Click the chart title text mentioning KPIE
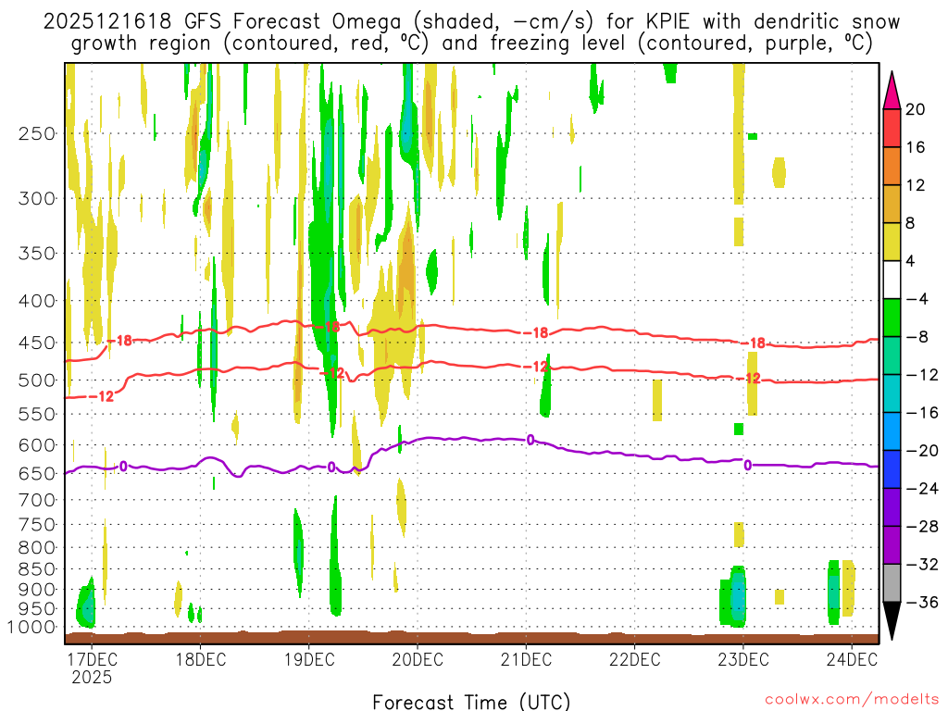Image resolution: width=948 pixels, height=711 pixels. pos(471,32)
